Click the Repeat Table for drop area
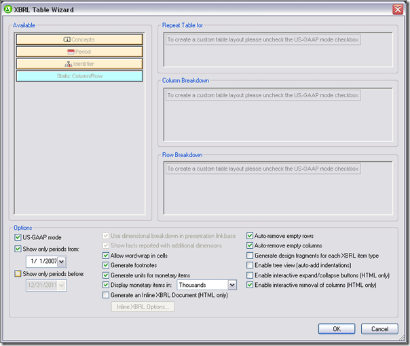Screen dimensions: 410x346 coord(278,50)
